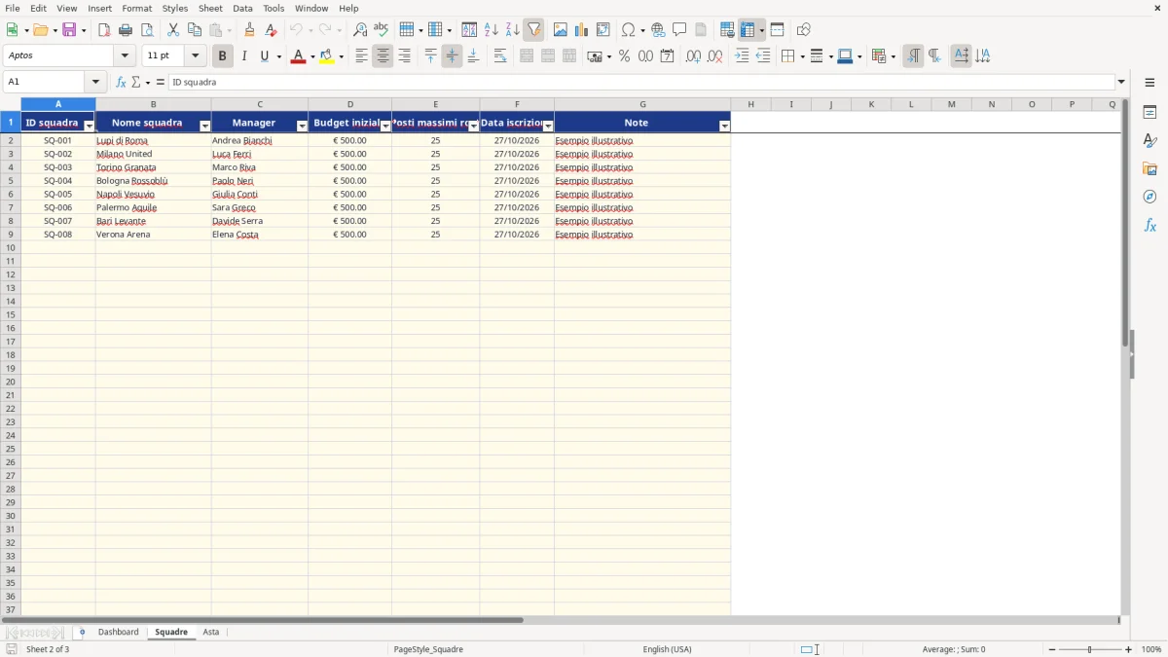Click Add Decimal Place icon
Image resolution: width=1168 pixels, height=657 pixels.
(694, 56)
